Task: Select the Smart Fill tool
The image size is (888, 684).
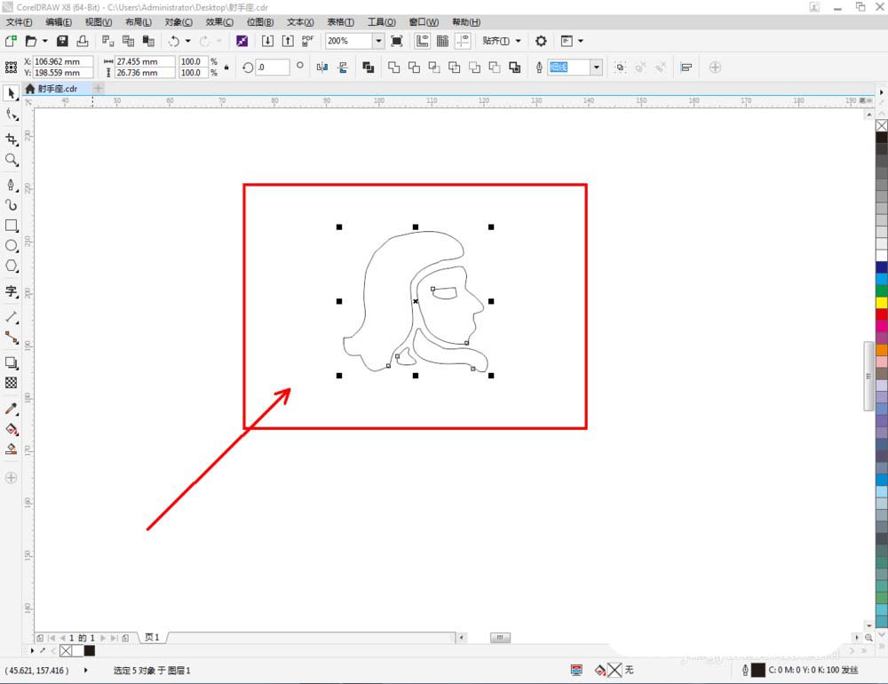Action: click(x=11, y=449)
